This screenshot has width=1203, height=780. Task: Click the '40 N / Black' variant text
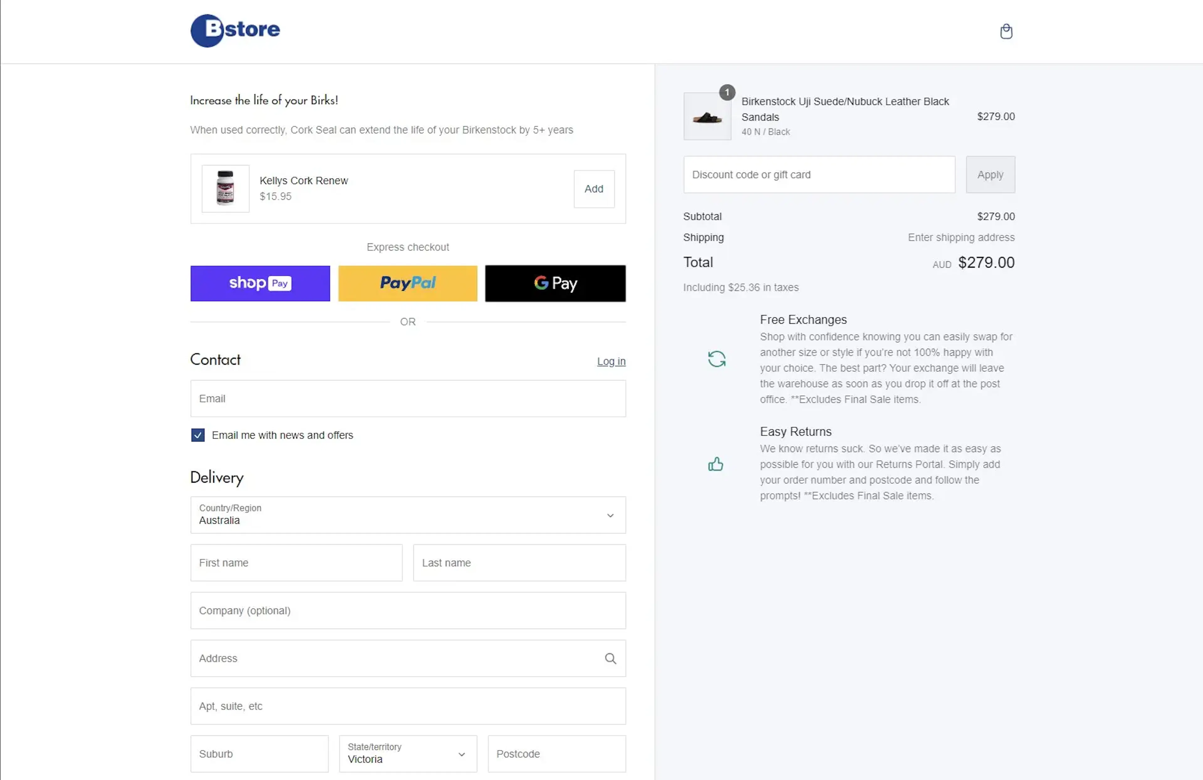tap(765, 132)
